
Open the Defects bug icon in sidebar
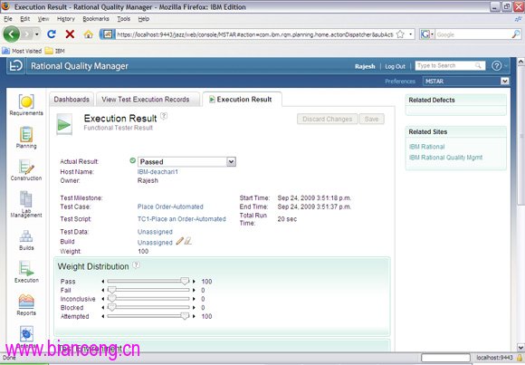click(x=26, y=334)
